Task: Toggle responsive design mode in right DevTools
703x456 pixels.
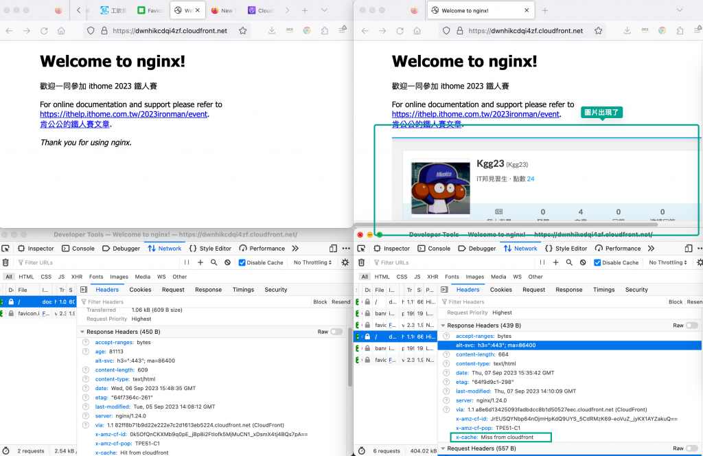Action: [689, 249]
